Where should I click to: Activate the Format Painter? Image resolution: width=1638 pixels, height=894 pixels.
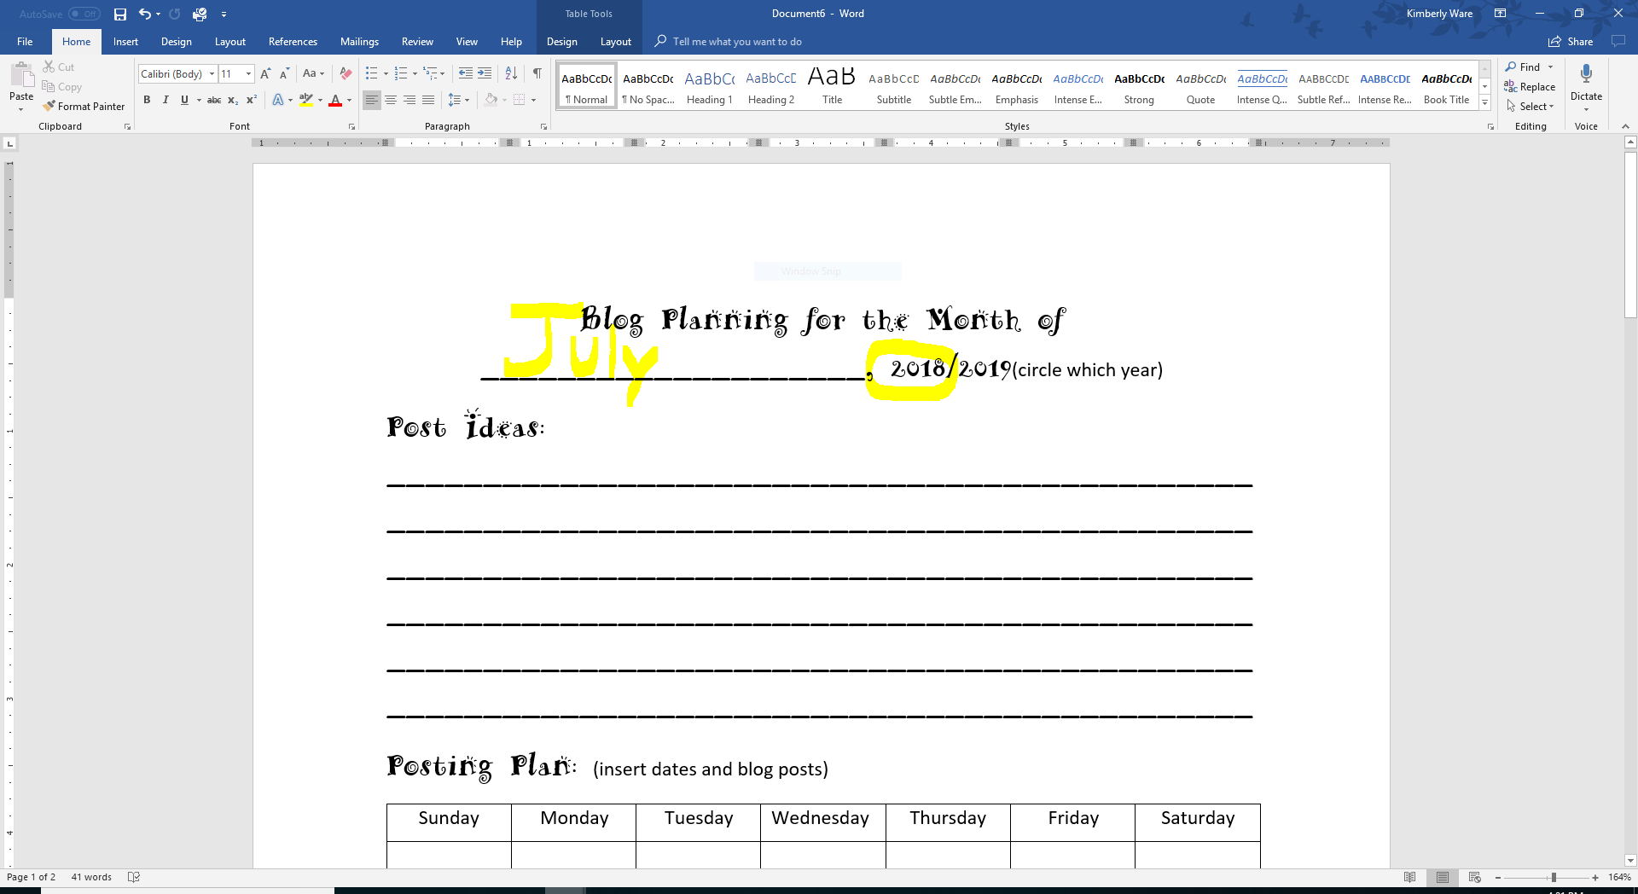click(x=84, y=107)
